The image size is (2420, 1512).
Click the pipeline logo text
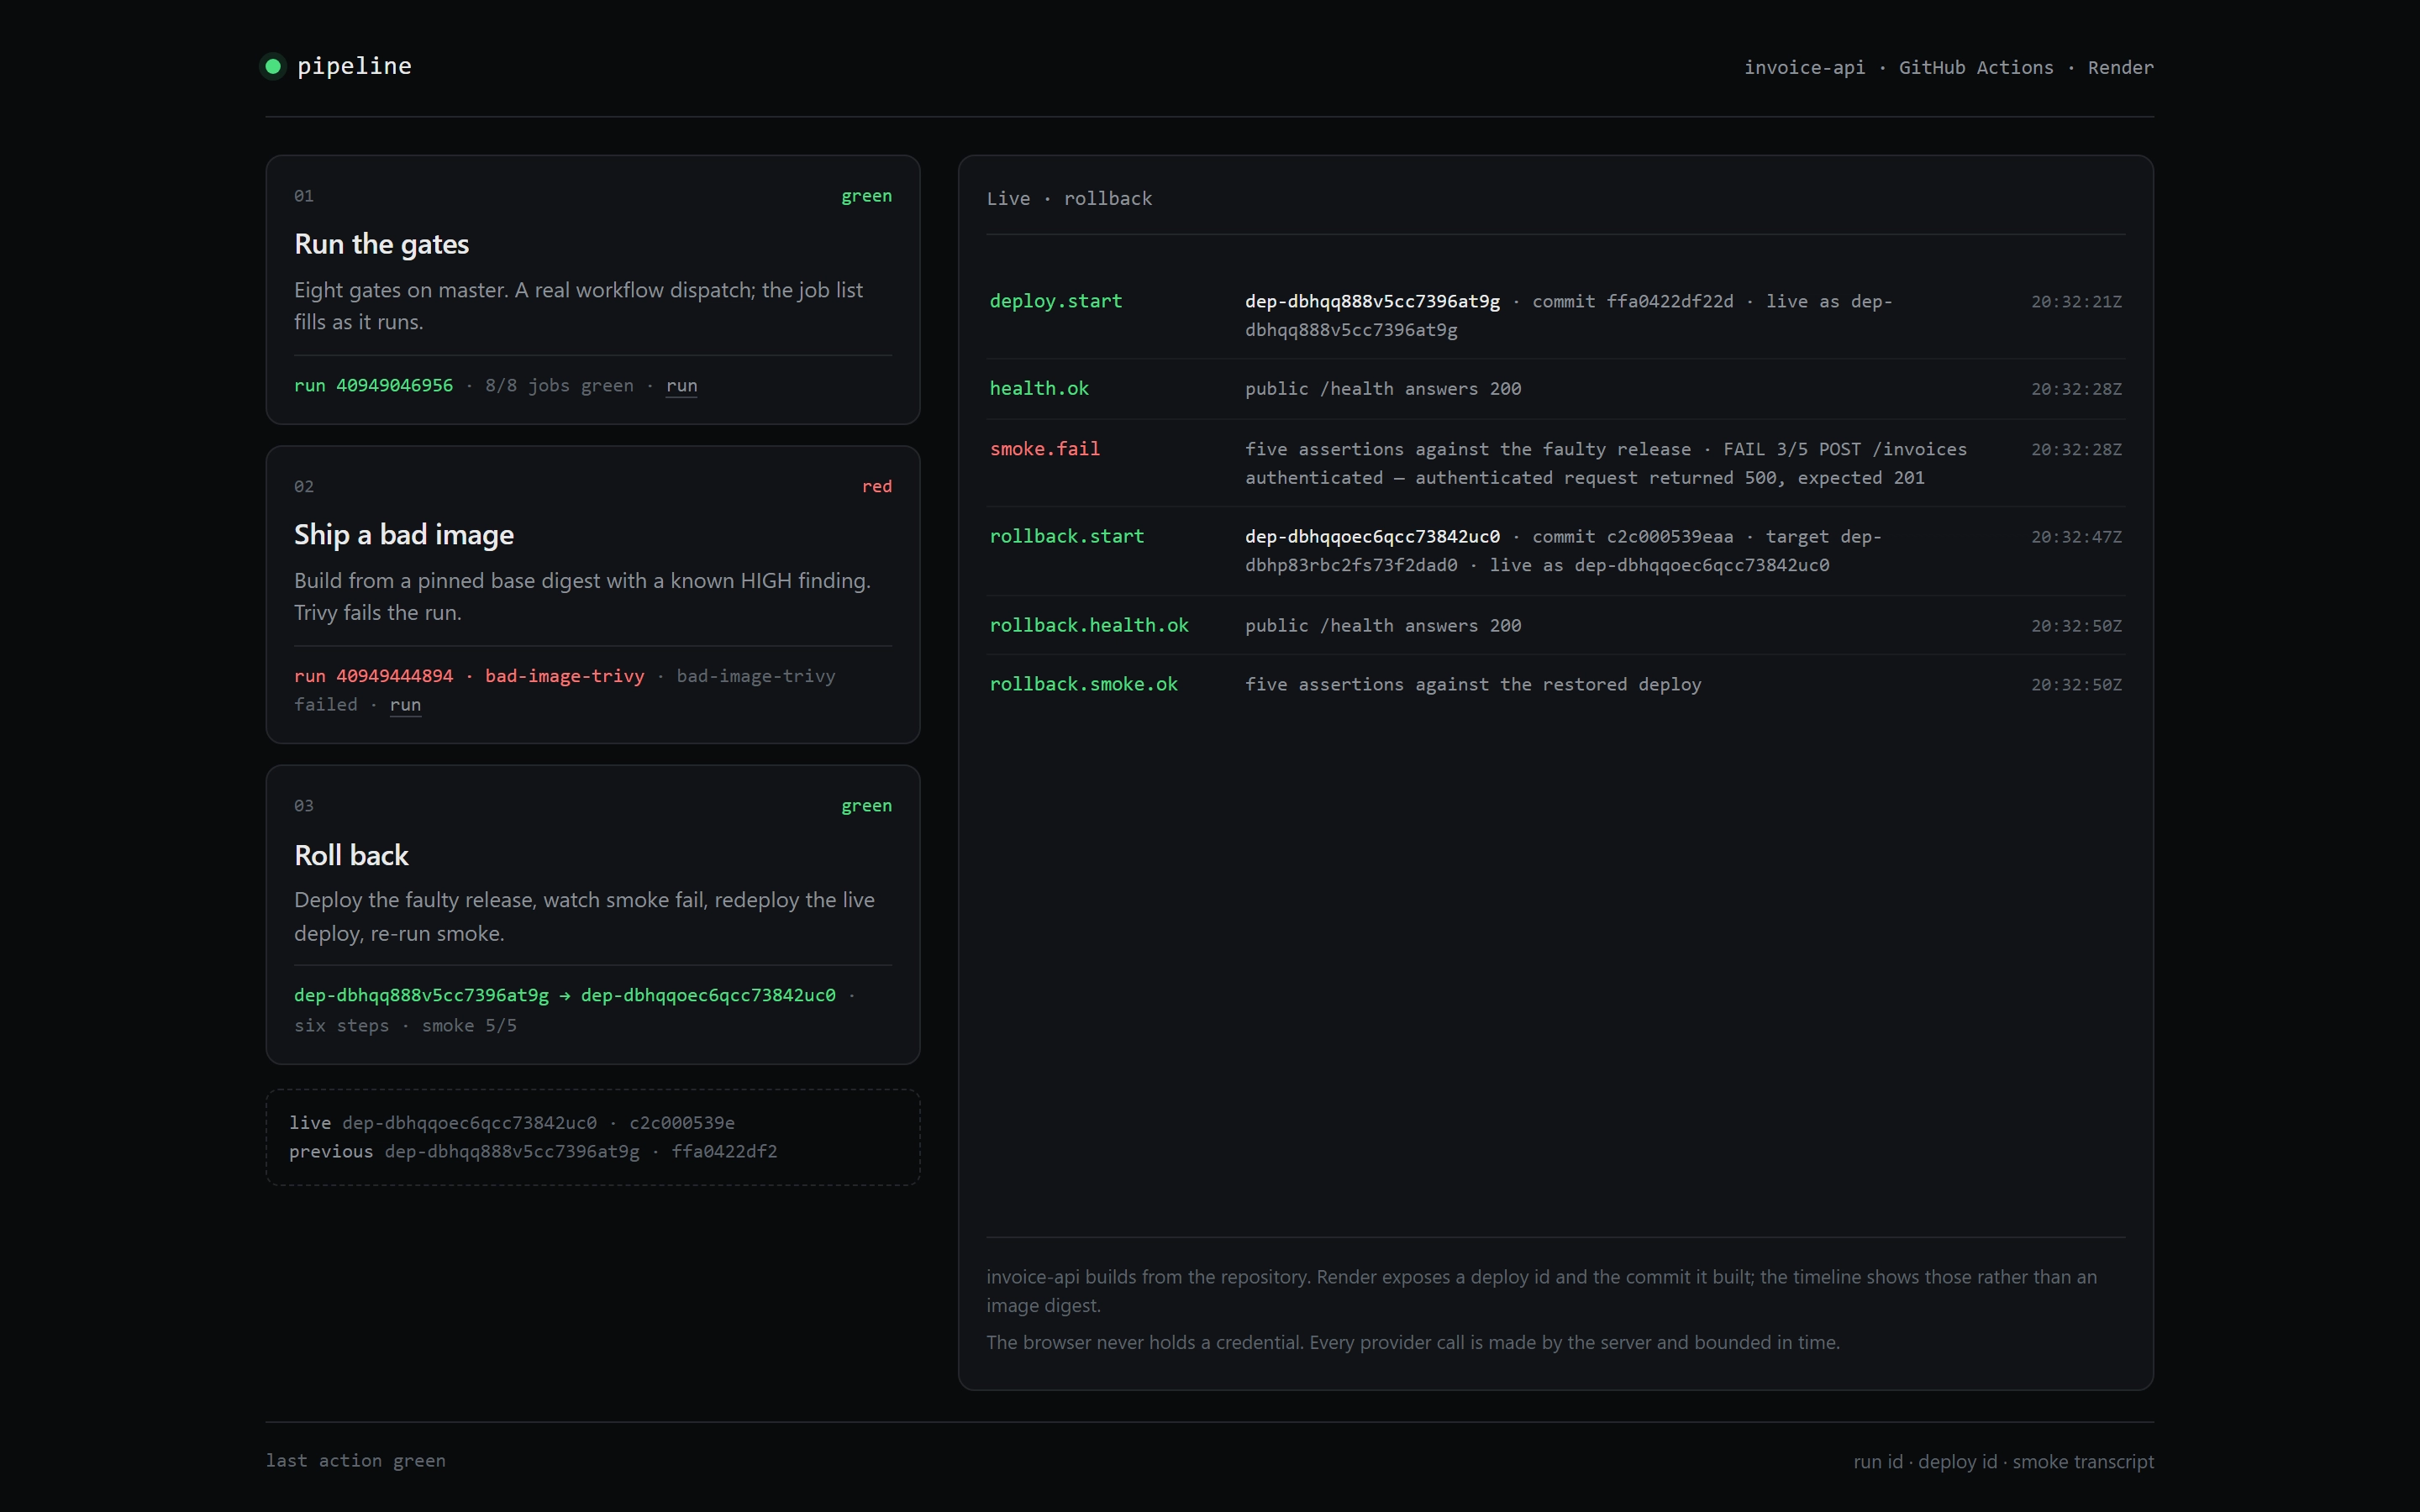[x=354, y=66]
